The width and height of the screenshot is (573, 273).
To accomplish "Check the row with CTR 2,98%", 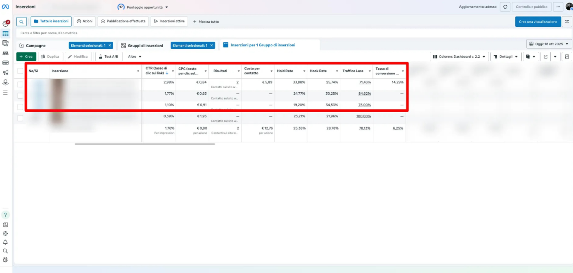I will pyautogui.click(x=20, y=84).
